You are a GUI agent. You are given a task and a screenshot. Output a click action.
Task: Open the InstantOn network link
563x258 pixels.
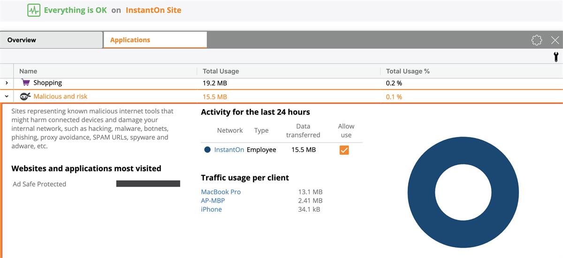(x=229, y=150)
